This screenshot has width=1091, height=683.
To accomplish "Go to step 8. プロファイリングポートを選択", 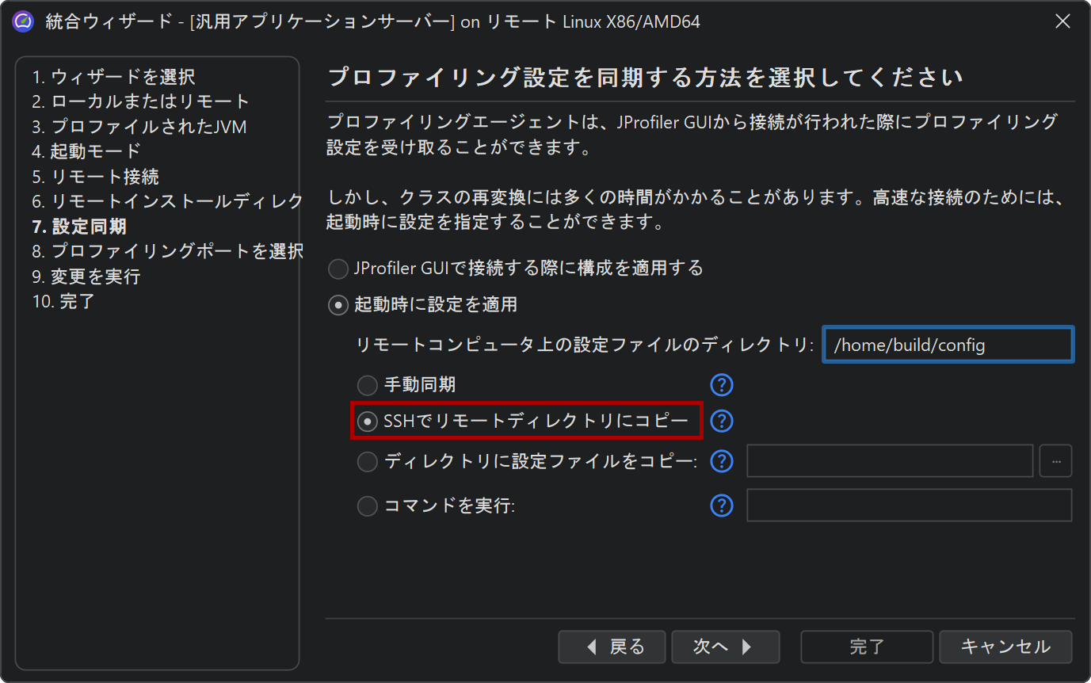I will tap(168, 251).
